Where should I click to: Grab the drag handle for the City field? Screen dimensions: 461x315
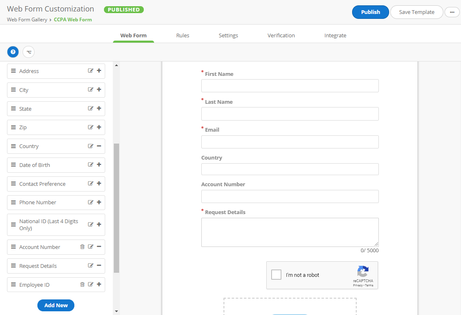tap(13, 90)
